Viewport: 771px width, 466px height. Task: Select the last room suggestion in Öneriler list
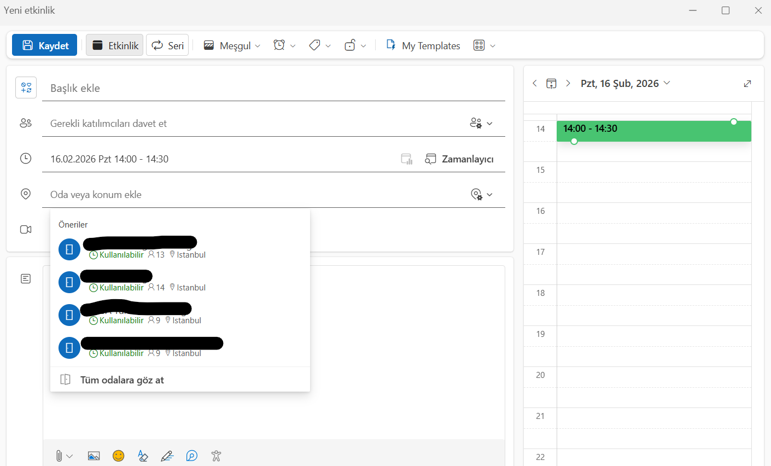click(x=180, y=347)
